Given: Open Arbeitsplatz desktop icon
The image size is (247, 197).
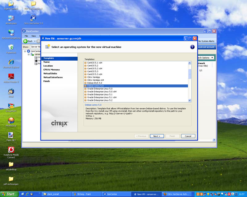Looking at the screenshot, I should [x=11, y=18].
